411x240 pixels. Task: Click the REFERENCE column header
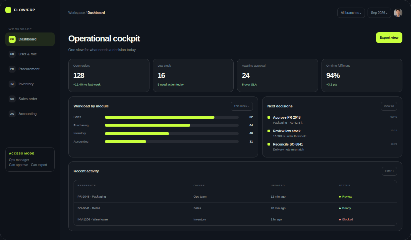87,186
